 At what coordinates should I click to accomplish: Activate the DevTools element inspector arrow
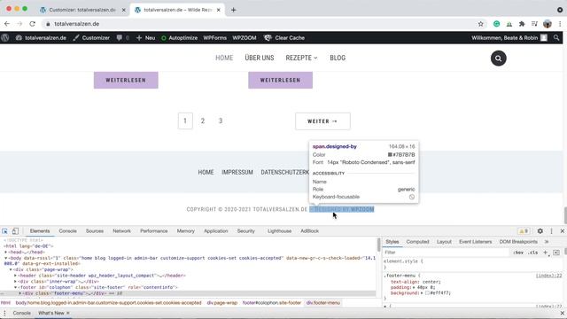click(4, 231)
